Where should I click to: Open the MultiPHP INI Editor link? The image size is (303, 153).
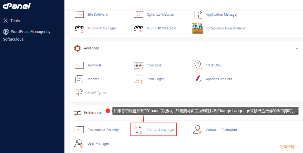pyautogui.click(x=161, y=28)
